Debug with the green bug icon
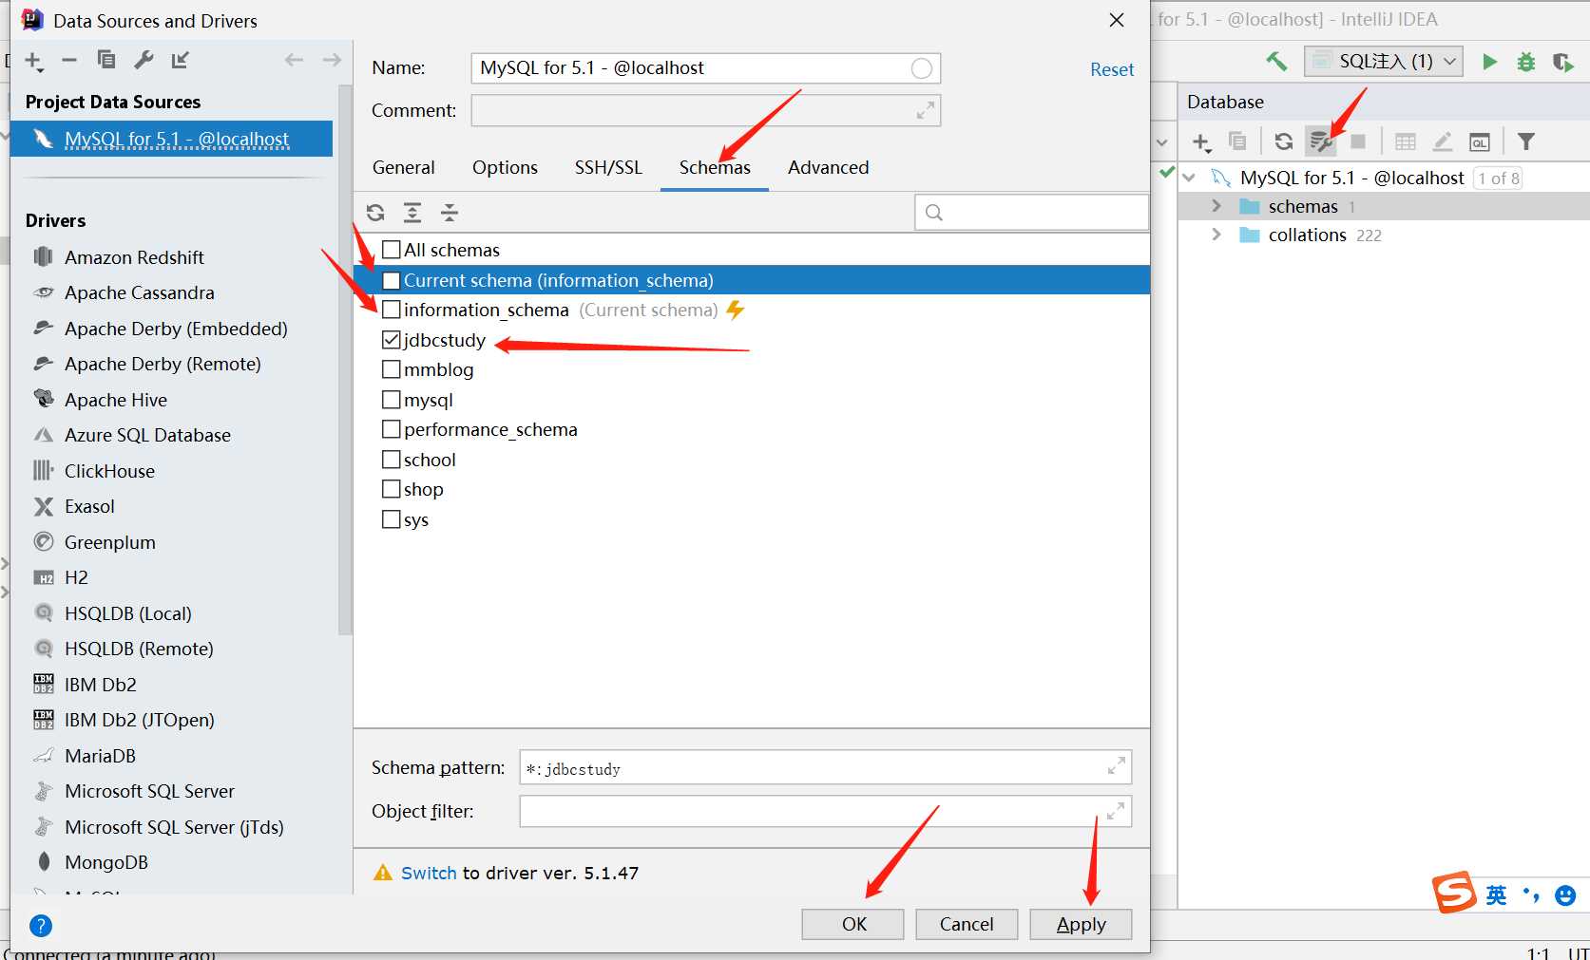This screenshot has width=1590, height=960. point(1526,62)
